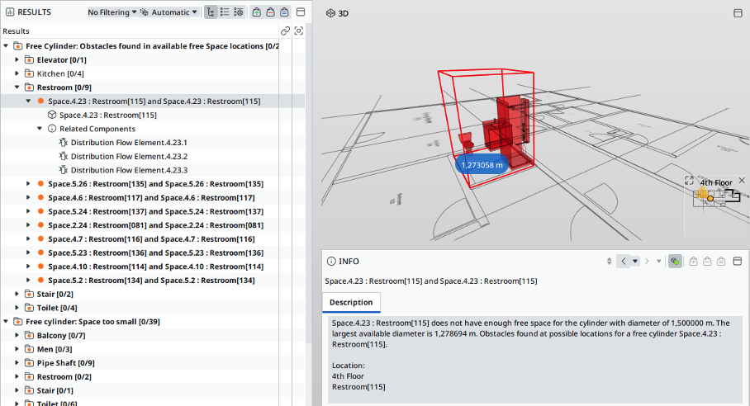Click the up/down stepper in INFO toolbar
Image resolution: width=750 pixels, height=406 pixels.
coord(609,262)
